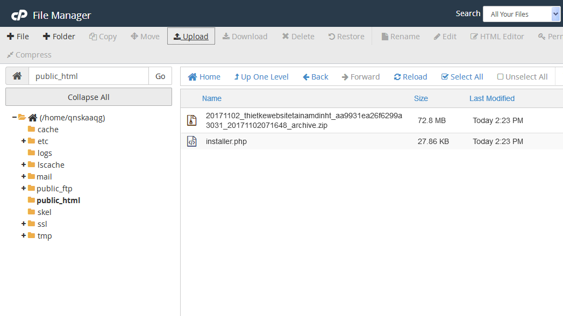Click Unselect All checkbox button

522,77
